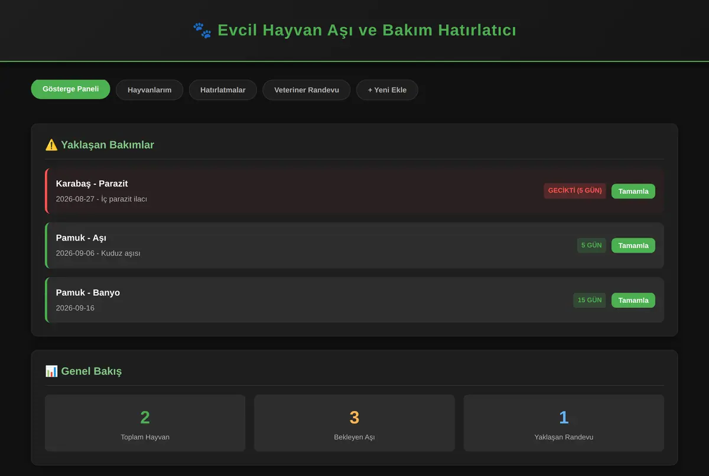Click '2026-09-06 - Kuduz aşısı' text
This screenshot has width=709, height=476.
point(98,253)
